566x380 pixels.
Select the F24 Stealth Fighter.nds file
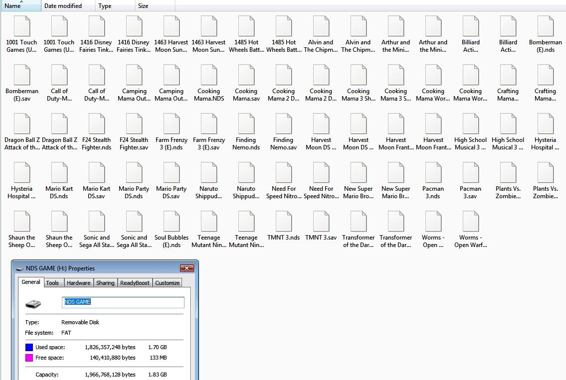click(x=96, y=132)
